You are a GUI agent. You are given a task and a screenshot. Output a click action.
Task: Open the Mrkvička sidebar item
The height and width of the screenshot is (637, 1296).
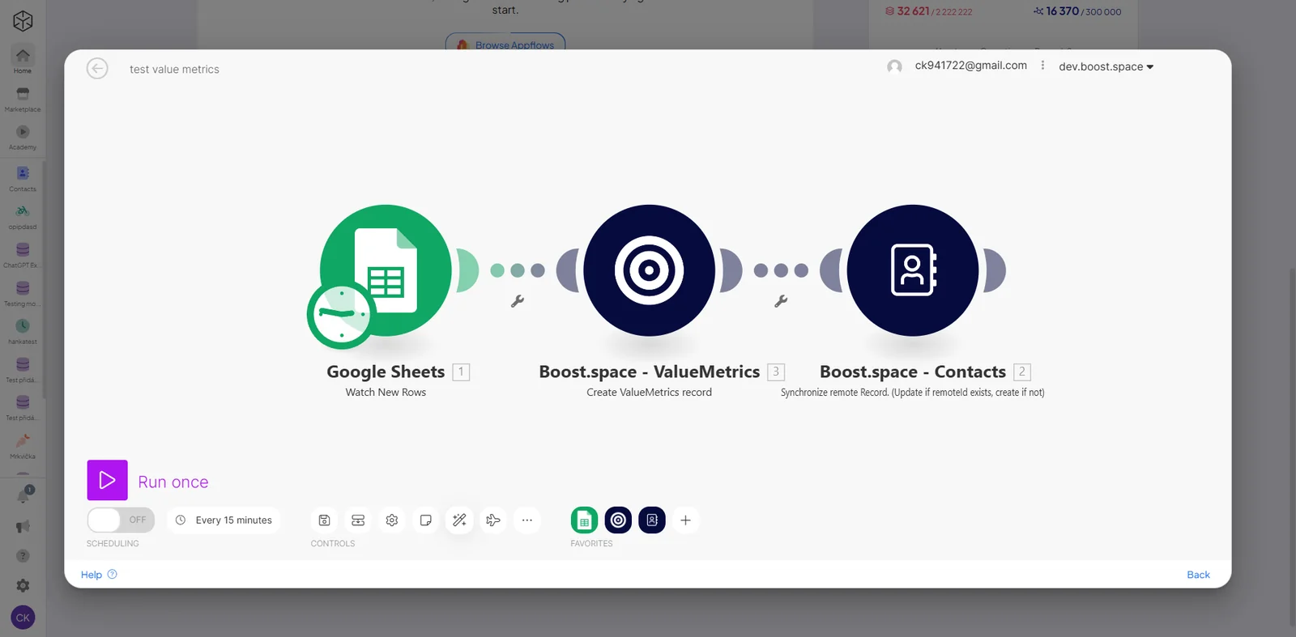click(x=23, y=446)
